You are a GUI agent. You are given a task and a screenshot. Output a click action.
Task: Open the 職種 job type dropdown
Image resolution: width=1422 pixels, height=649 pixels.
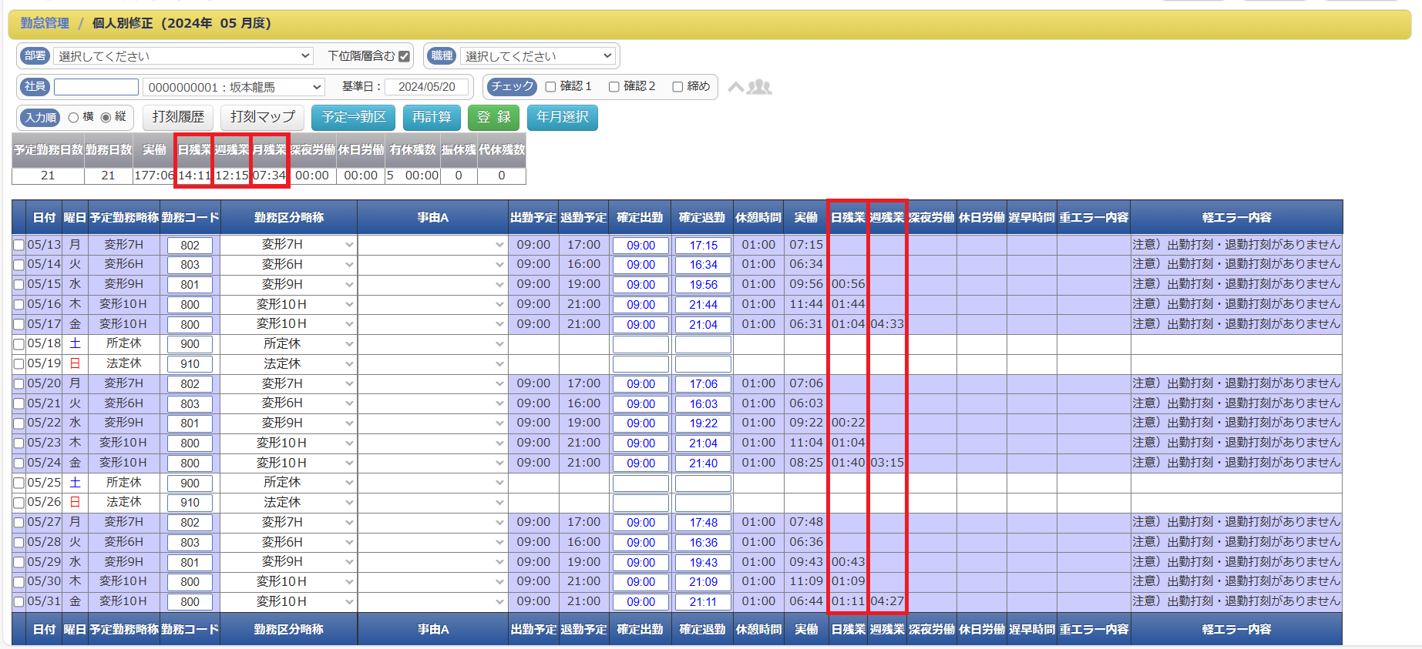pyautogui.click(x=537, y=56)
